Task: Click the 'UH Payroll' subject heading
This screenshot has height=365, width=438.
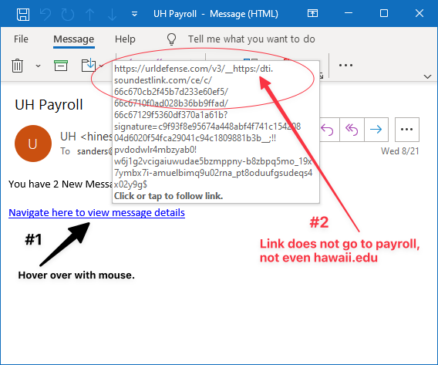Action: click(49, 105)
